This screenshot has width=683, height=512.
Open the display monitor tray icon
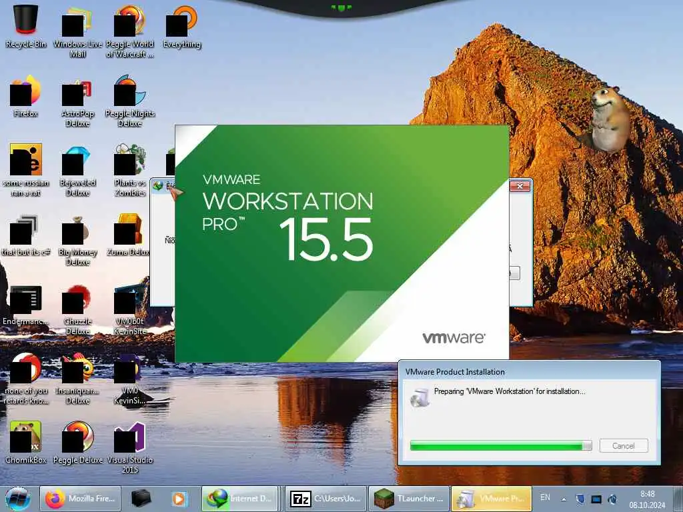pos(596,499)
